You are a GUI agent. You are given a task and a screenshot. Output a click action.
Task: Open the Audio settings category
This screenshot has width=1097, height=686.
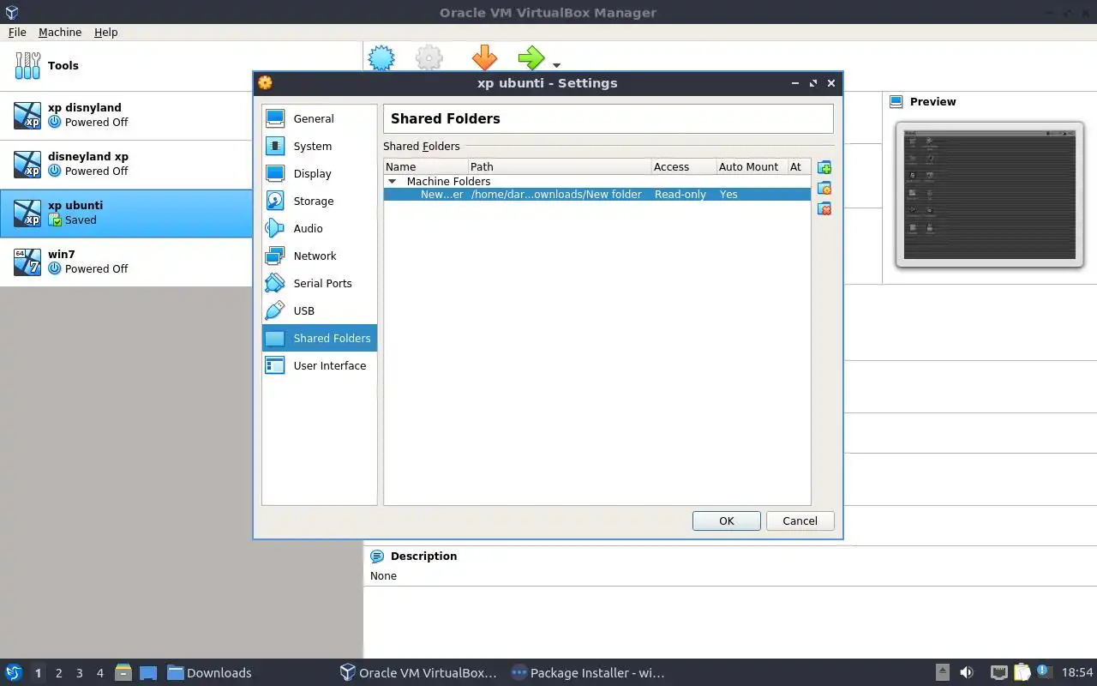319,228
